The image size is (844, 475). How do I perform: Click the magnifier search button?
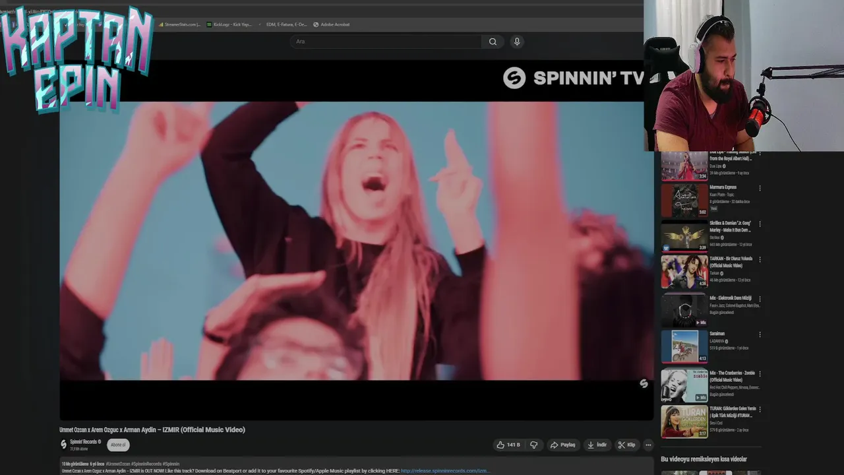point(493,42)
